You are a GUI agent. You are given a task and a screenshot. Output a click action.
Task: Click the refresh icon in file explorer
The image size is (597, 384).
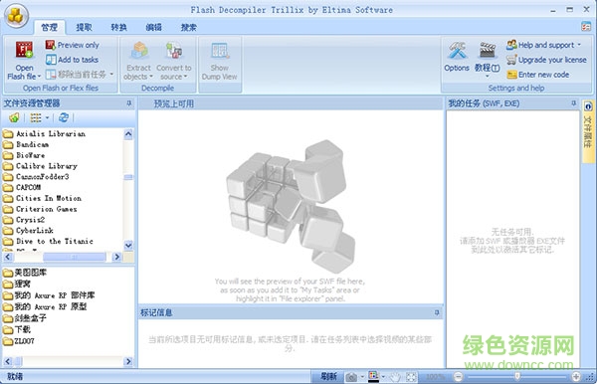(64, 118)
